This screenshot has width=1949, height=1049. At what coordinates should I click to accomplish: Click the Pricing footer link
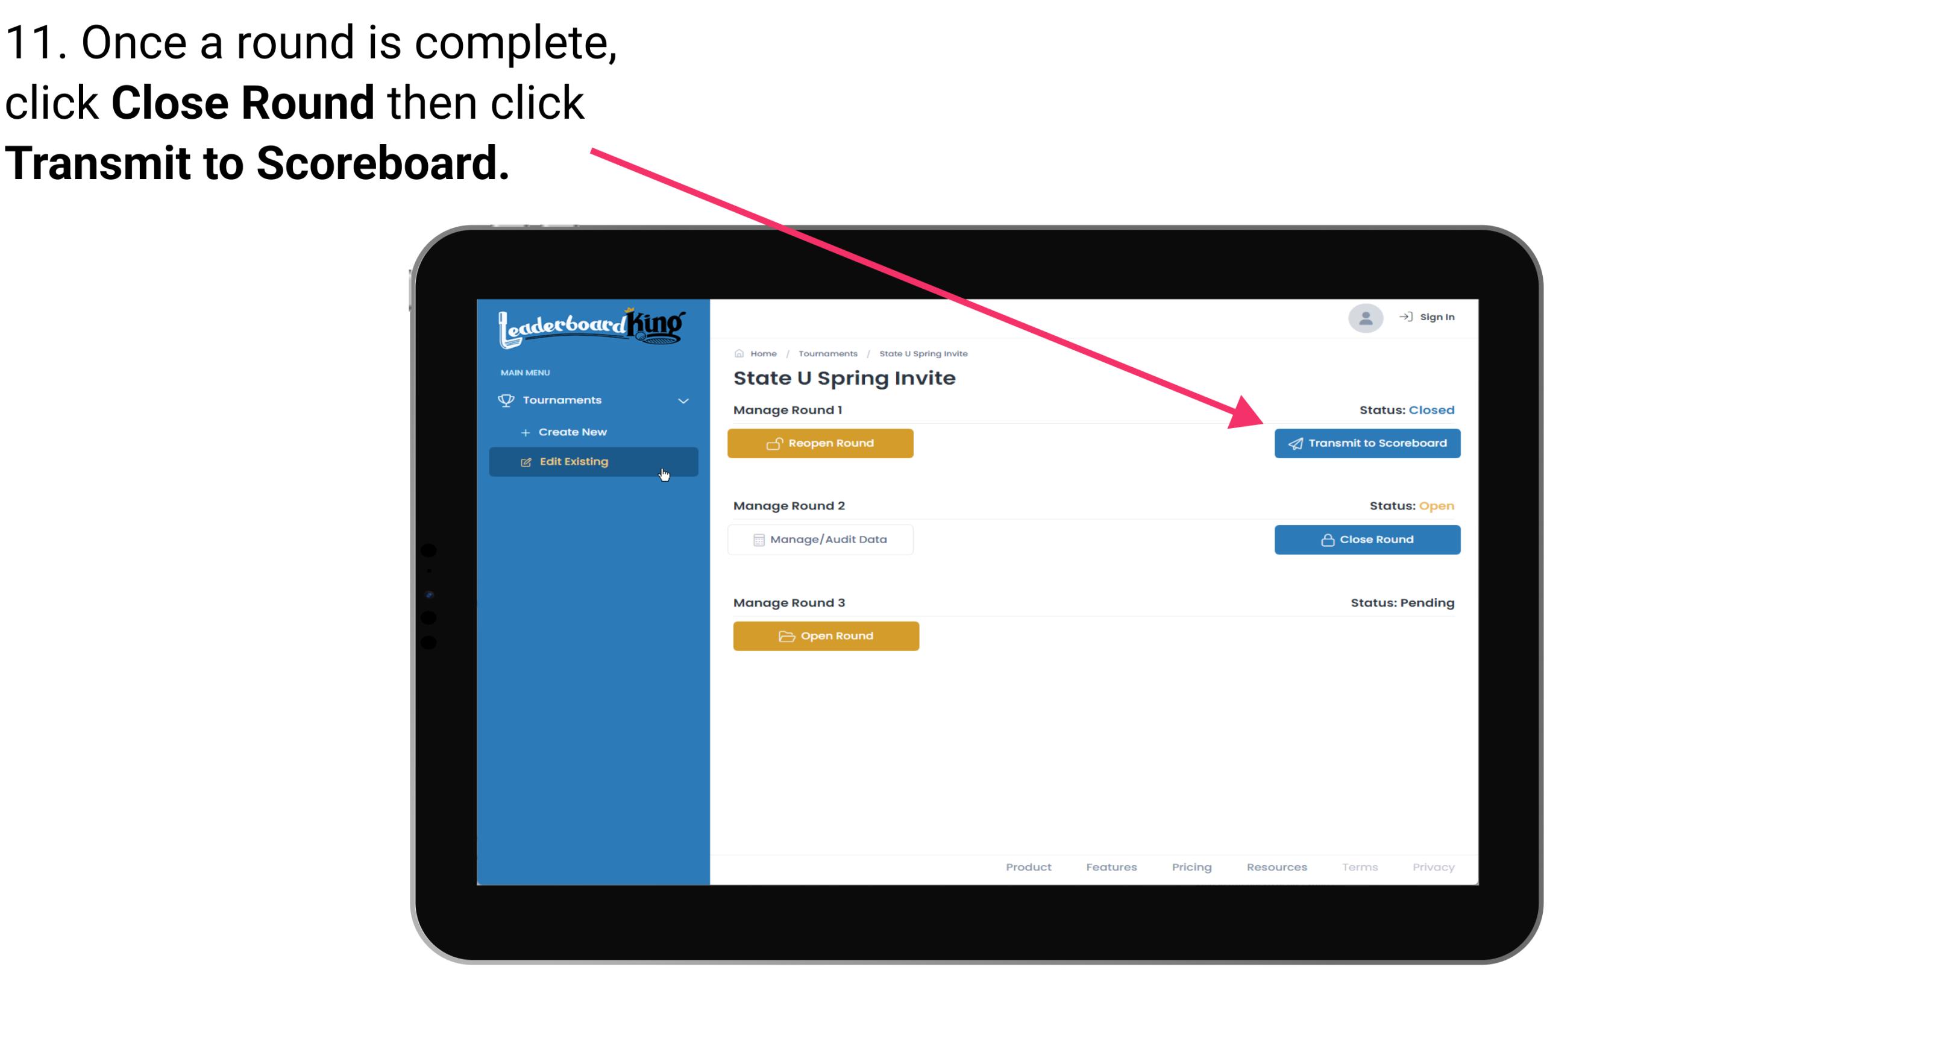point(1191,867)
